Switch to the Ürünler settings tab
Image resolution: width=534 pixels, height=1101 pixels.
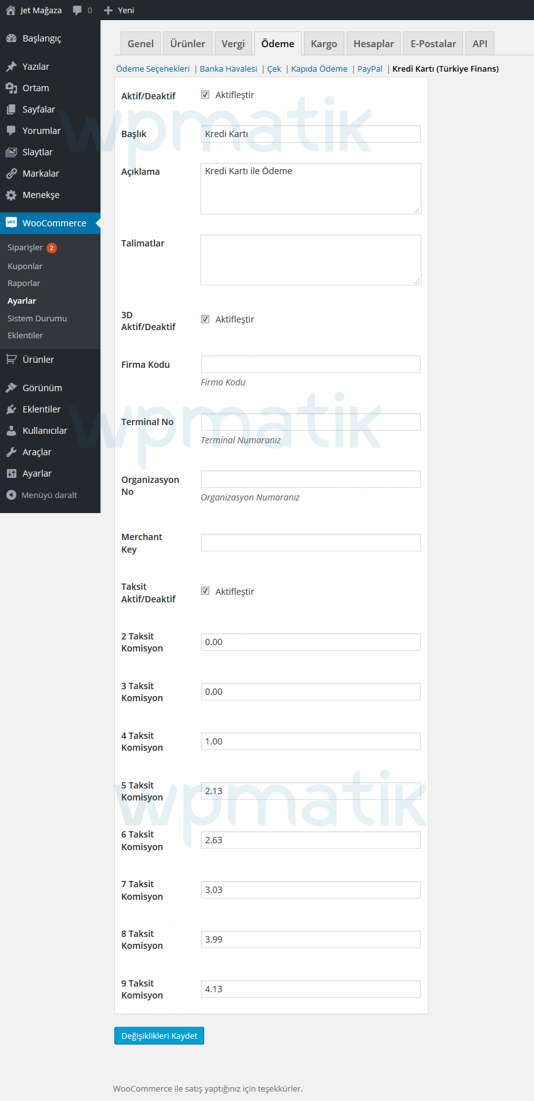[x=188, y=43]
